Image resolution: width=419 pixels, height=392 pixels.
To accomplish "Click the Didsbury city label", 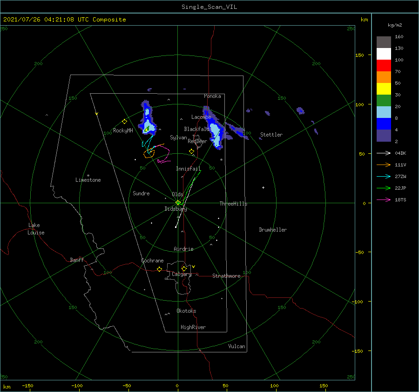I will (176, 209).
